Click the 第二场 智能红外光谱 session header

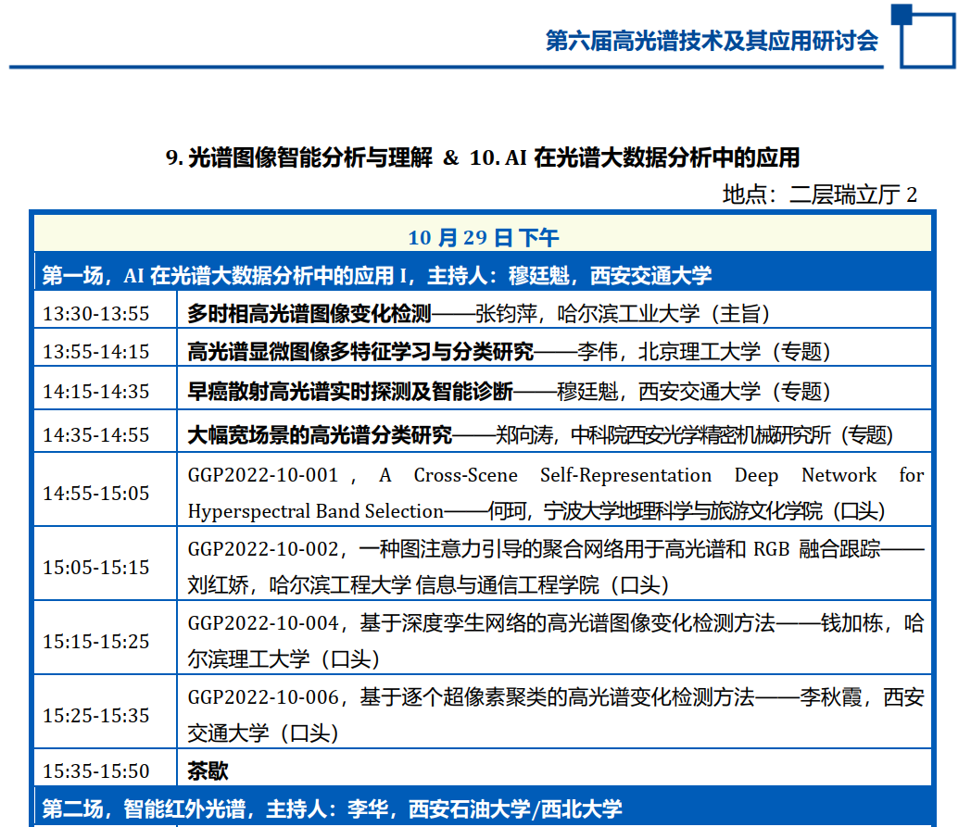point(332,808)
